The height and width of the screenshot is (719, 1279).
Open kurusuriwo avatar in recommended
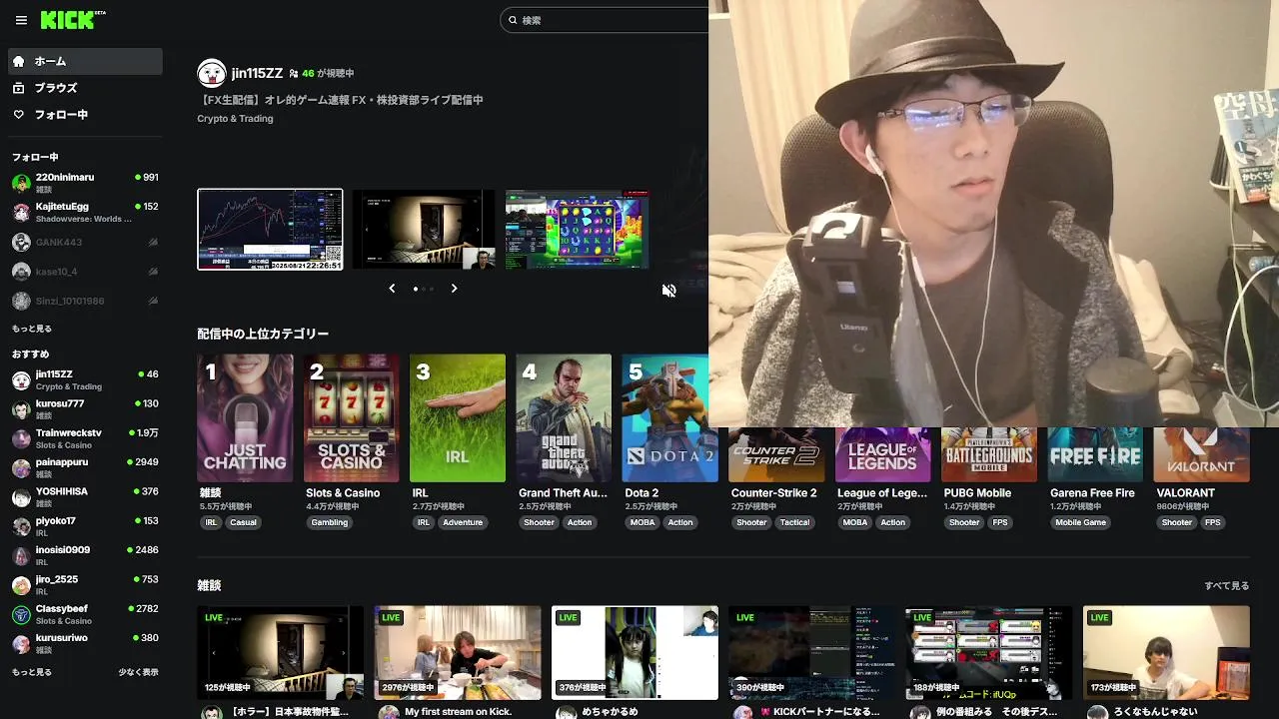[x=21, y=643]
